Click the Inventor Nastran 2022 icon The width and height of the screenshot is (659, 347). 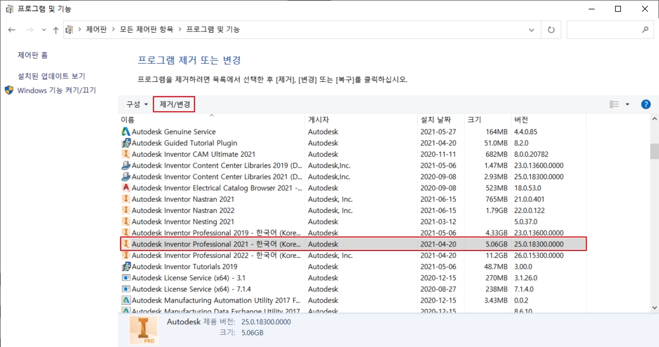tap(126, 210)
